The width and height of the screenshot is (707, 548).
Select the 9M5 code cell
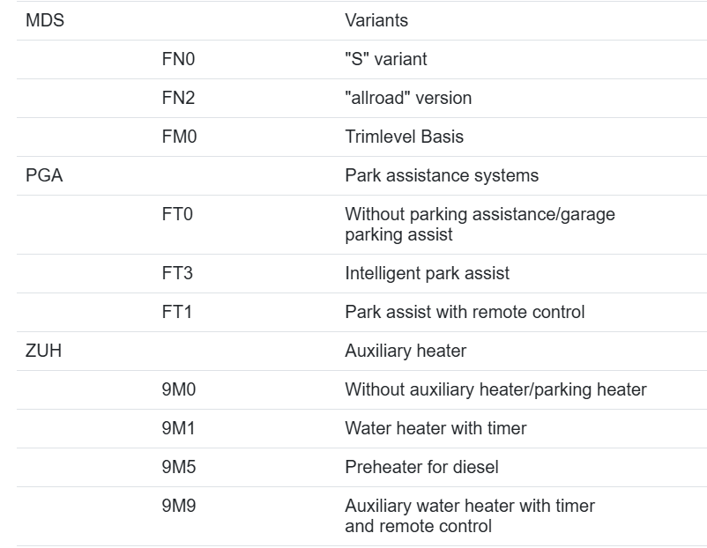pyautogui.click(x=179, y=467)
